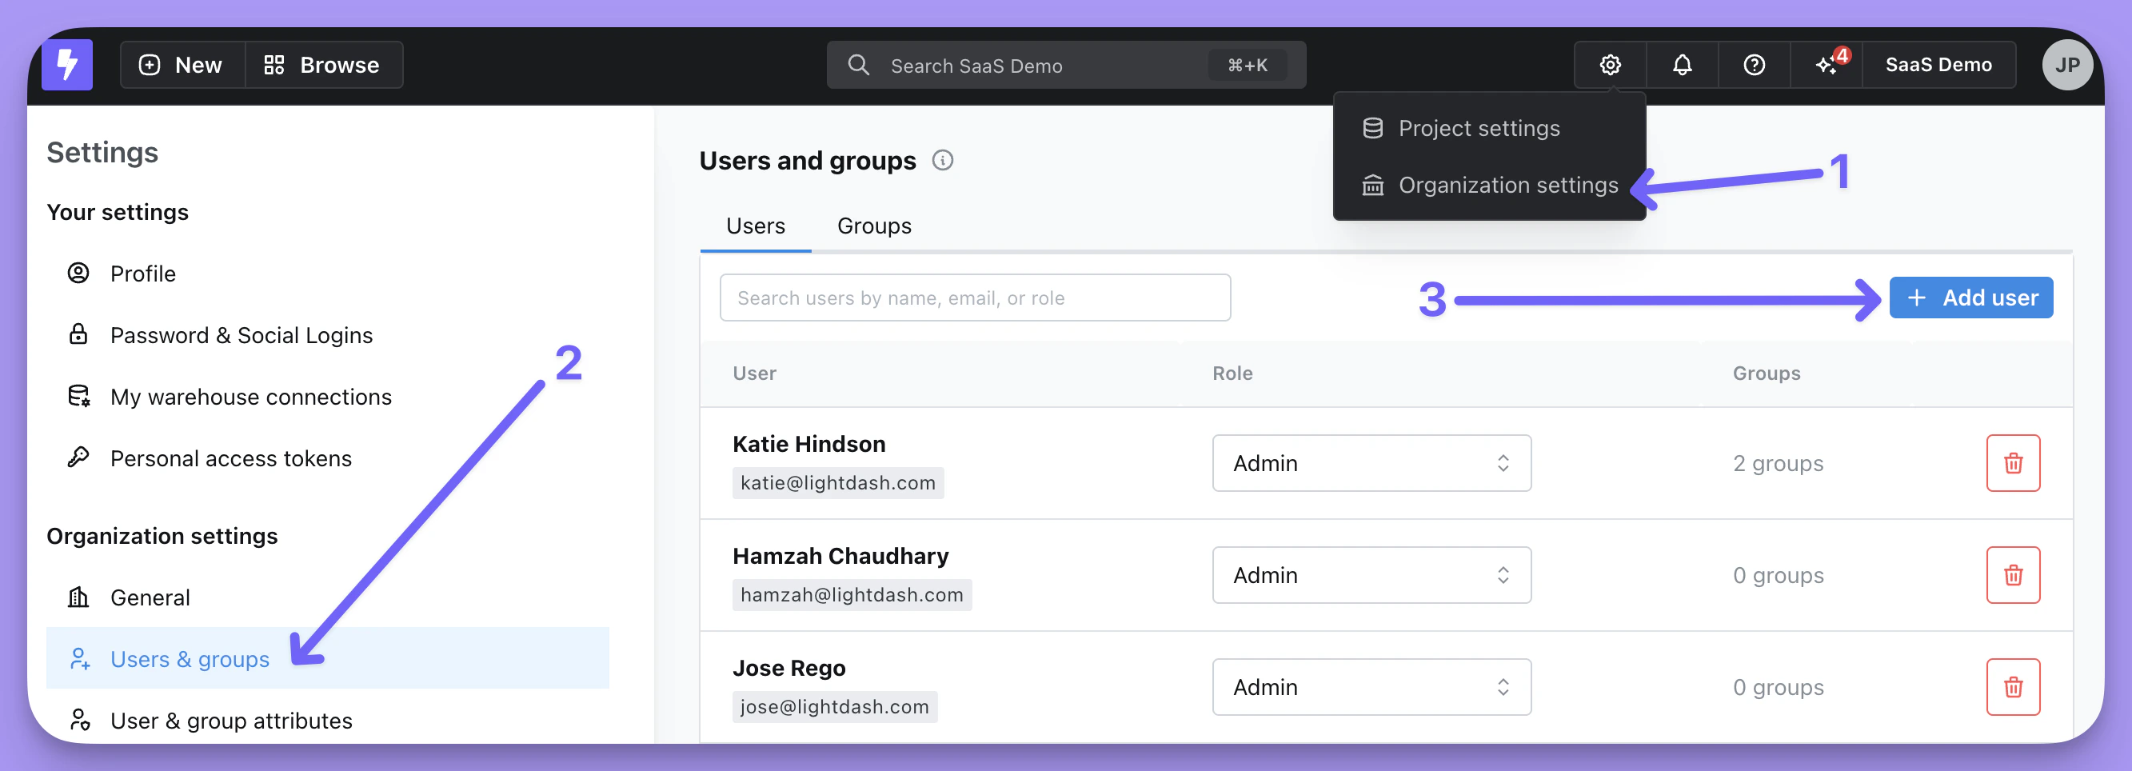Delete user Jose Rego
This screenshot has height=771, width=2132.
[x=2013, y=686]
